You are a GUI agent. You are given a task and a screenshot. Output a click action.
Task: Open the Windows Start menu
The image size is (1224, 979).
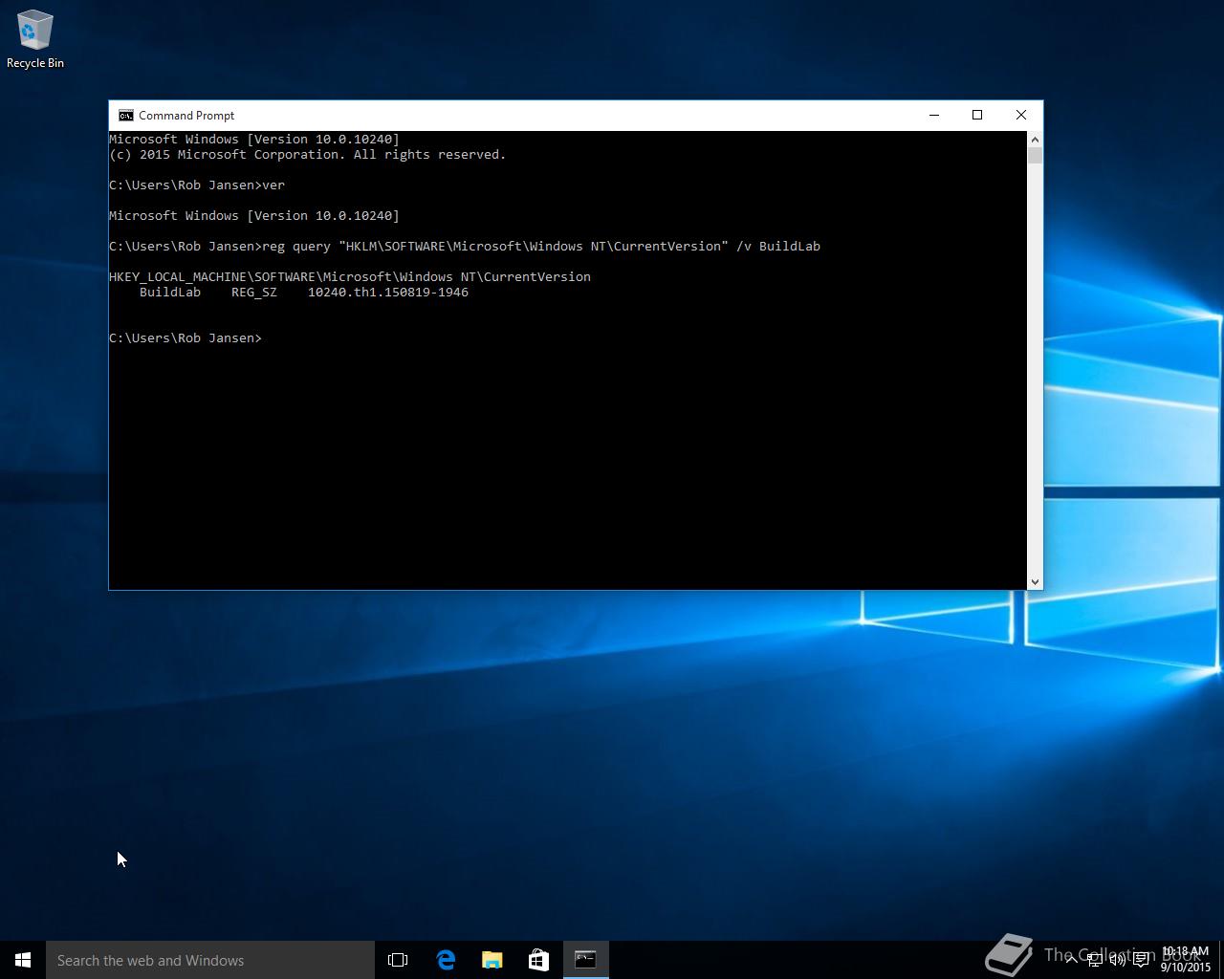coord(23,960)
